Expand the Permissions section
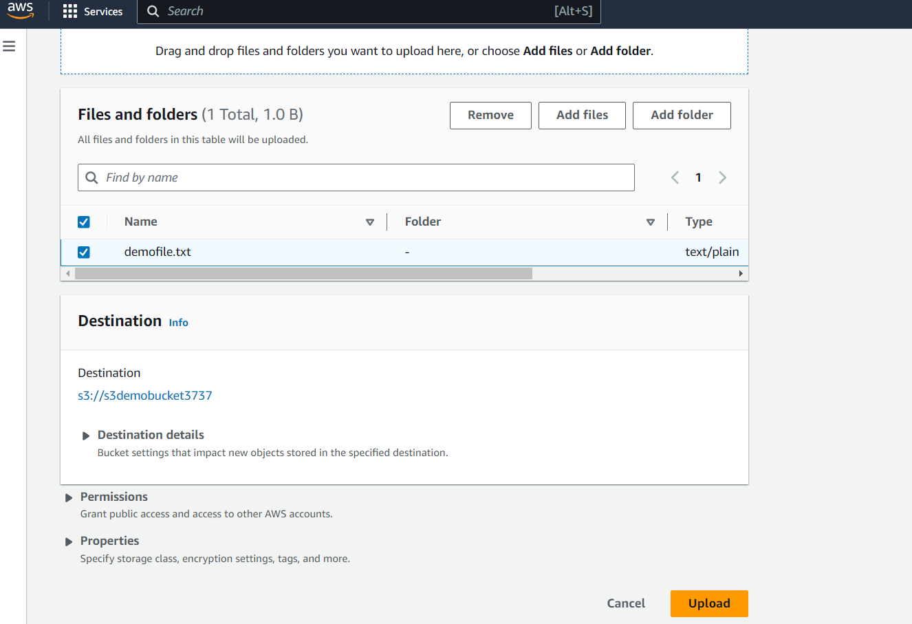 [69, 497]
